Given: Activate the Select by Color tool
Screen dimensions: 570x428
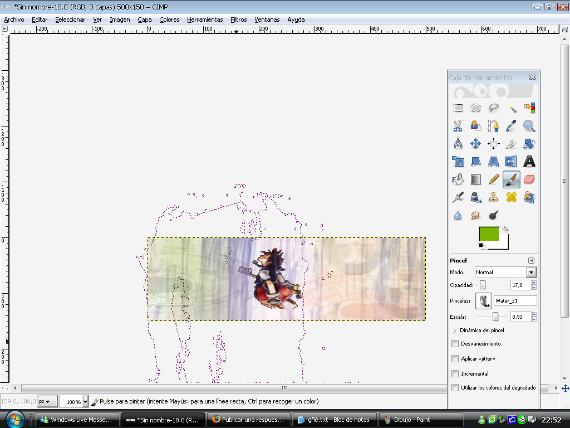Looking at the screenshot, I should click(x=529, y=108).
